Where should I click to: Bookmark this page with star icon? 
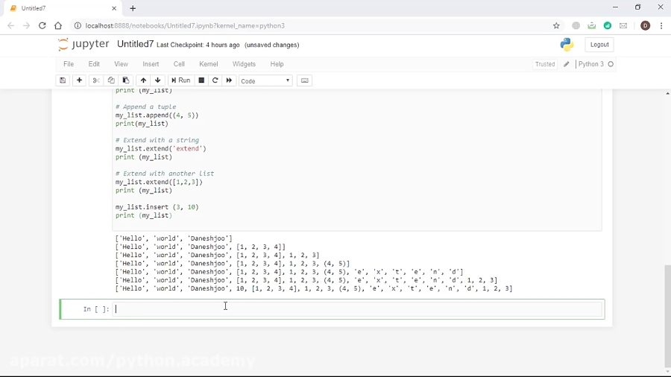click(x=556, y=25)
